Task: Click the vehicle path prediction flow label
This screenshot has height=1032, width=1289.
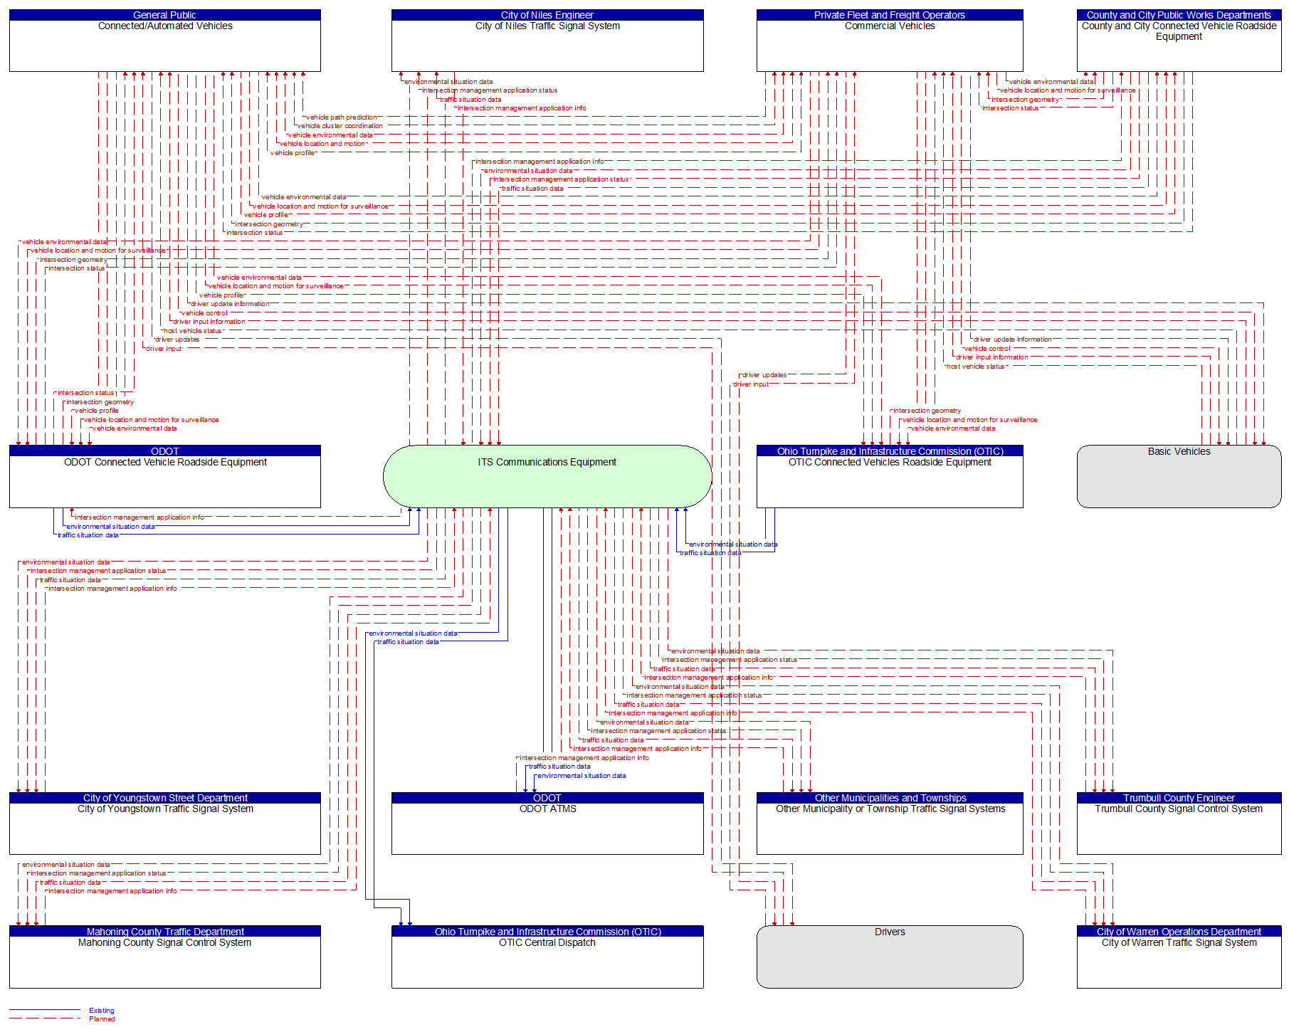Action: click(342, 117)
